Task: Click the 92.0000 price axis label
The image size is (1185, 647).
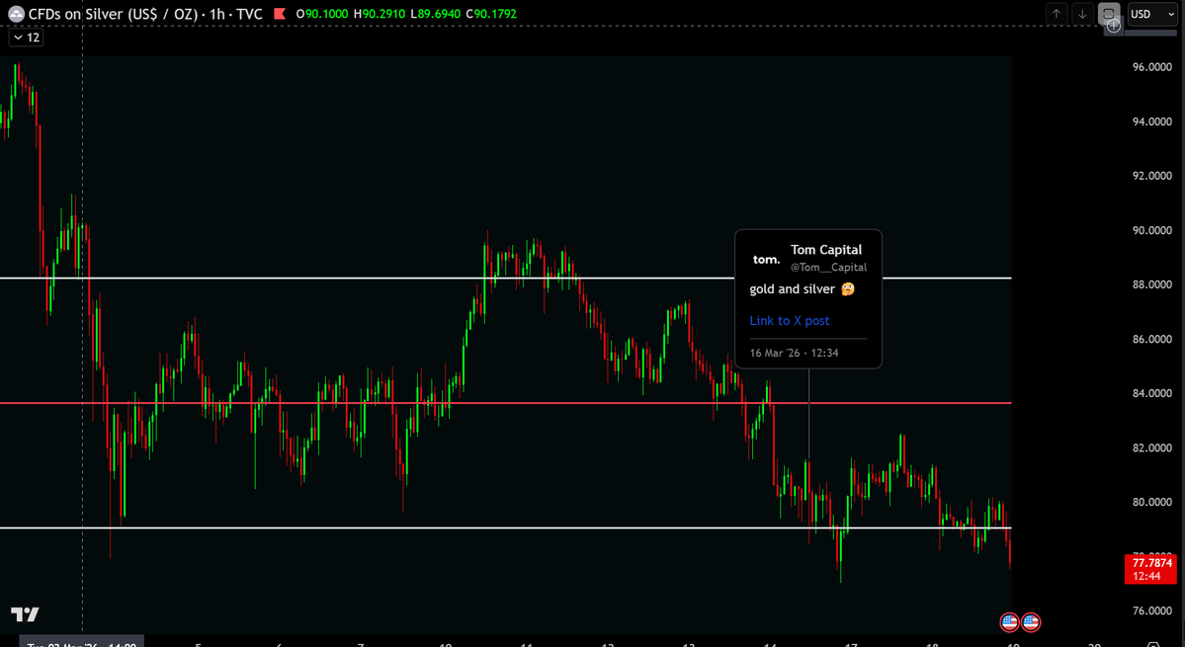Action: click(x=1151, y=176)
